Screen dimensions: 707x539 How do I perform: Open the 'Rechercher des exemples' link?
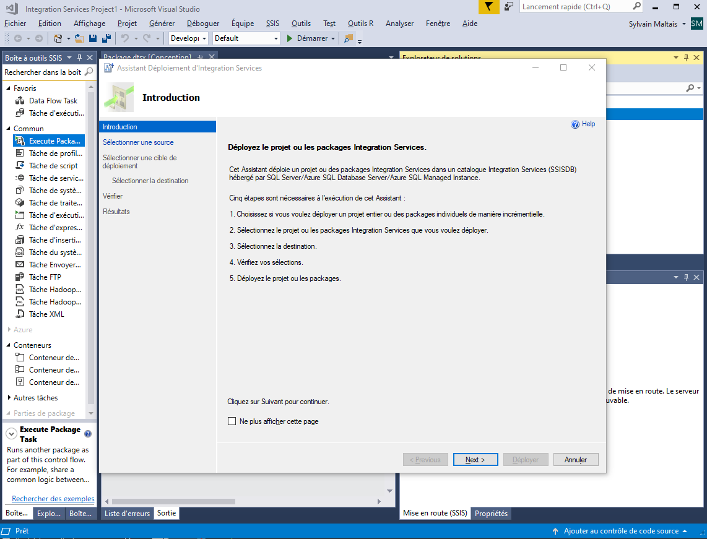coord(53,498)
